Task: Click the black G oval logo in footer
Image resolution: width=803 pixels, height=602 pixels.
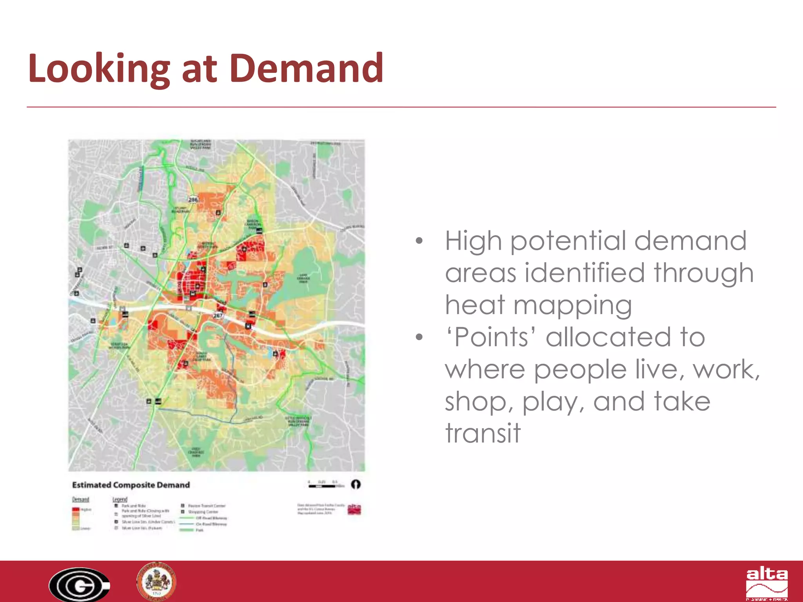Action: pyautogui.click(x=80, y=585)
